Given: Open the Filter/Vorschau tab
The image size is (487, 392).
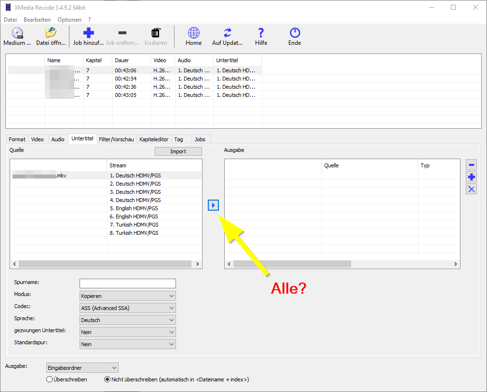Looking at the screenshot, I should pyautogui.click(x=116, y=139).
